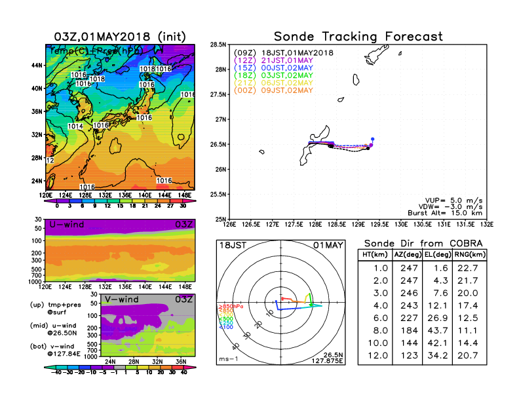Click the blue sonde endpoint dot on the track map

point(372,139)
